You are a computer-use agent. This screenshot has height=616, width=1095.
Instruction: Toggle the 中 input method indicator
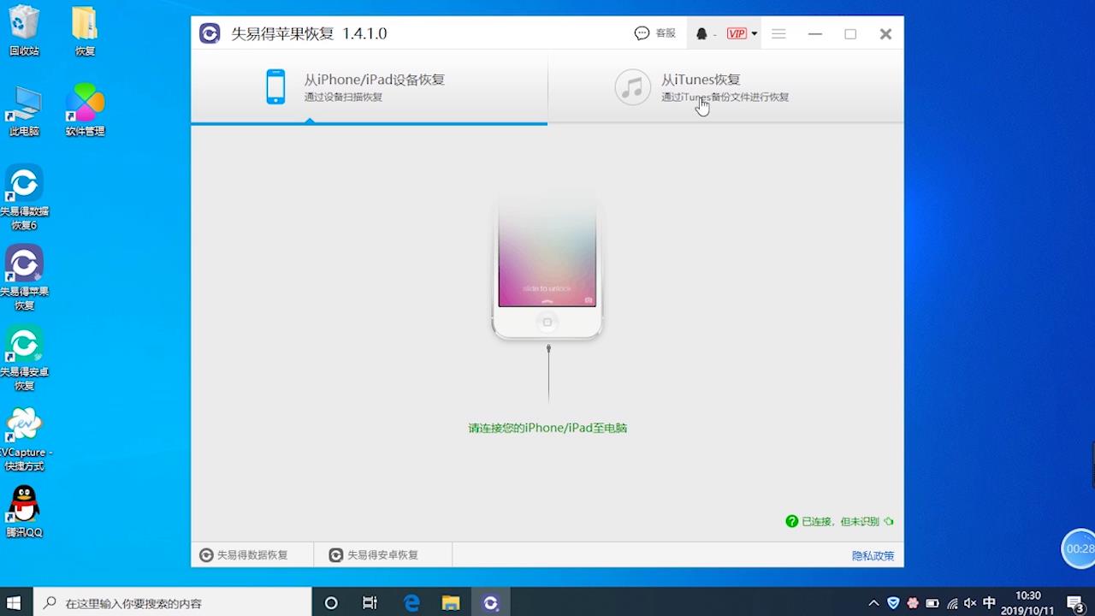tap(990, 603)
